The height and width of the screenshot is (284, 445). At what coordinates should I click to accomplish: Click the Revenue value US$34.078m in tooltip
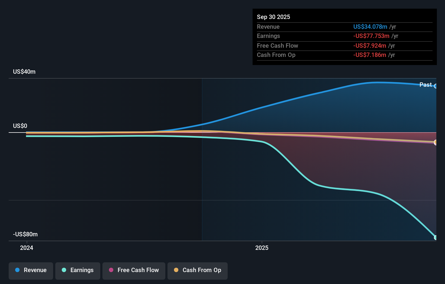click(x=370, y=27)
